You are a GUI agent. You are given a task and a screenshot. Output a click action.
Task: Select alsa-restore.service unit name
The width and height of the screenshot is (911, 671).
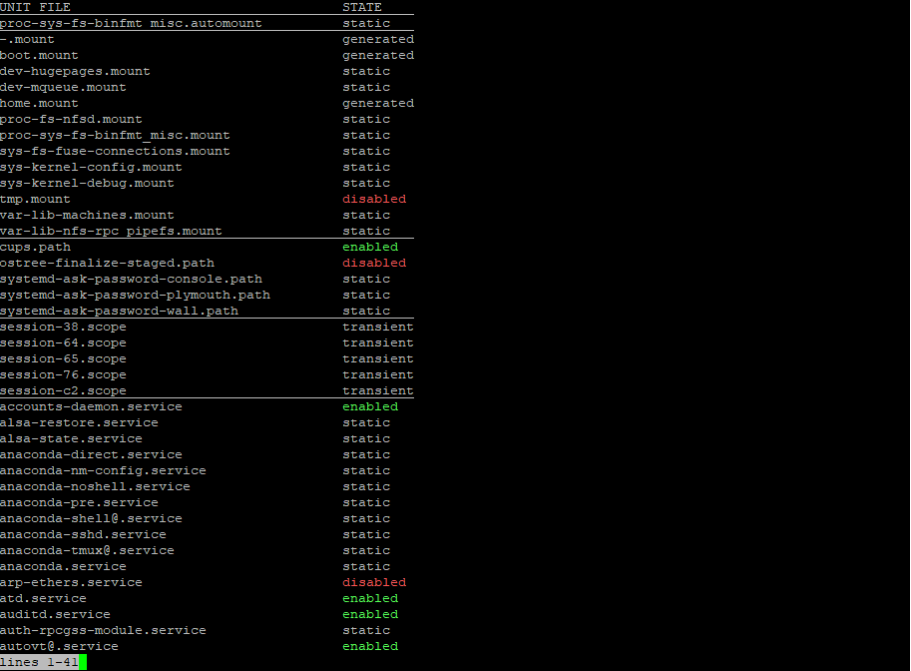point(79,422)
